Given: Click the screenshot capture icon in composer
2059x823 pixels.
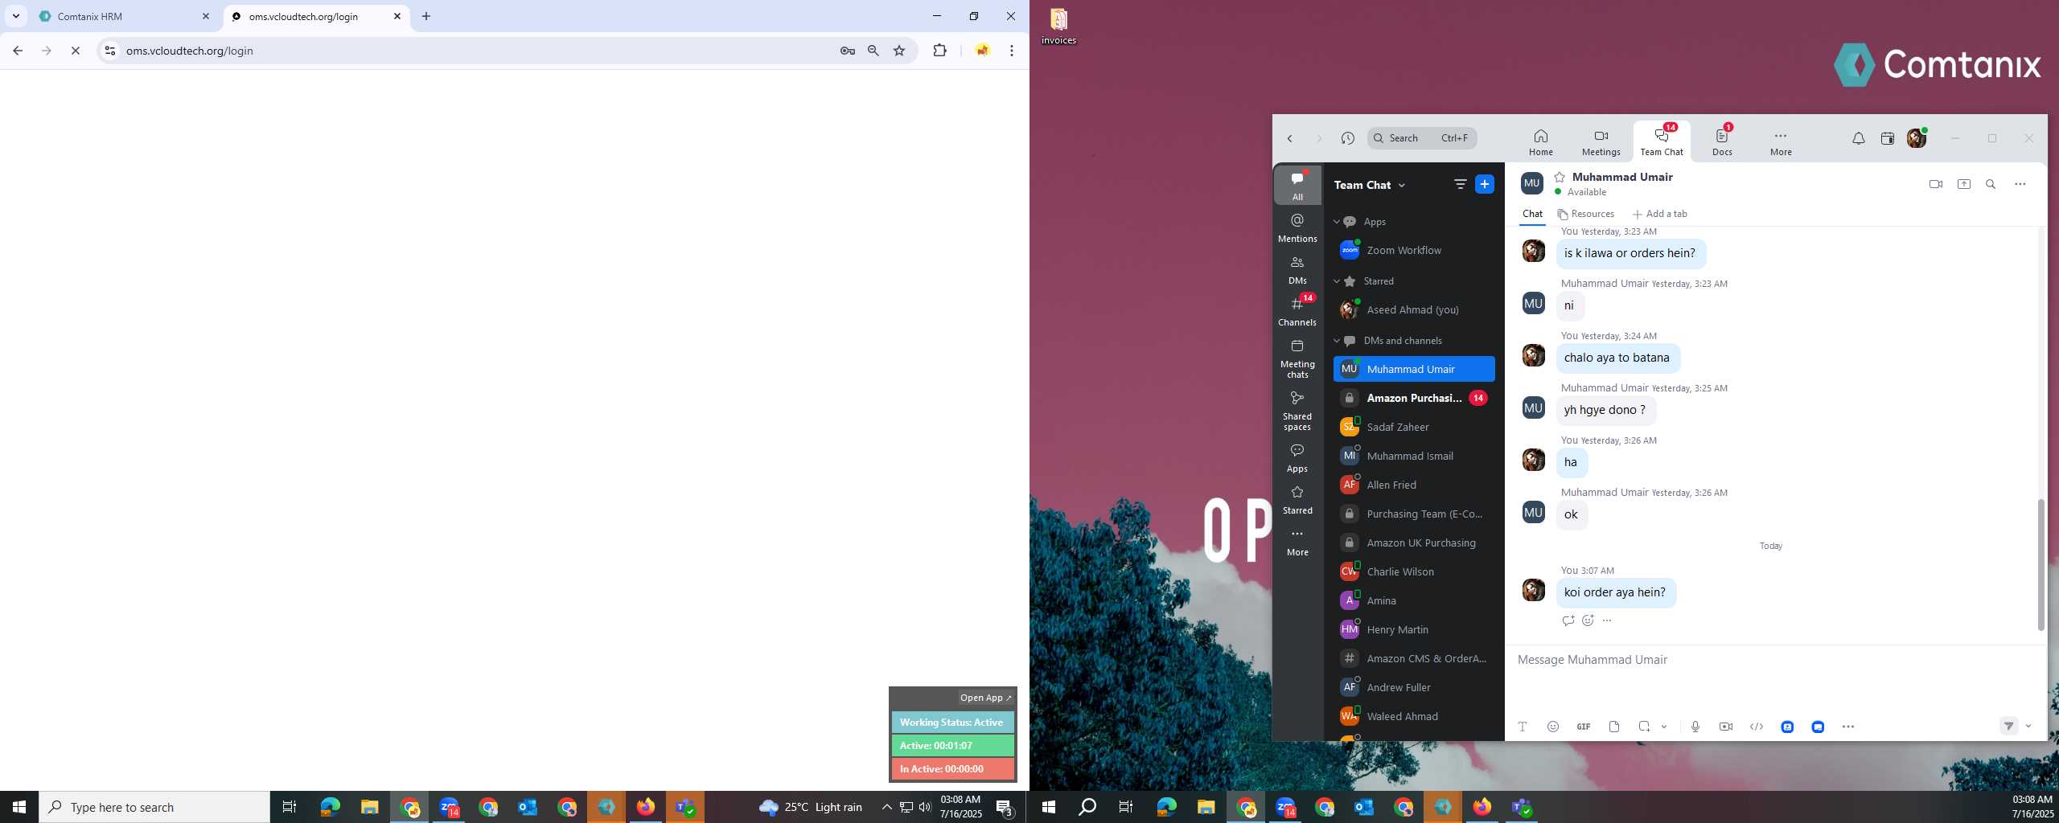Looking at the screenshot, I should point(1644,727).
